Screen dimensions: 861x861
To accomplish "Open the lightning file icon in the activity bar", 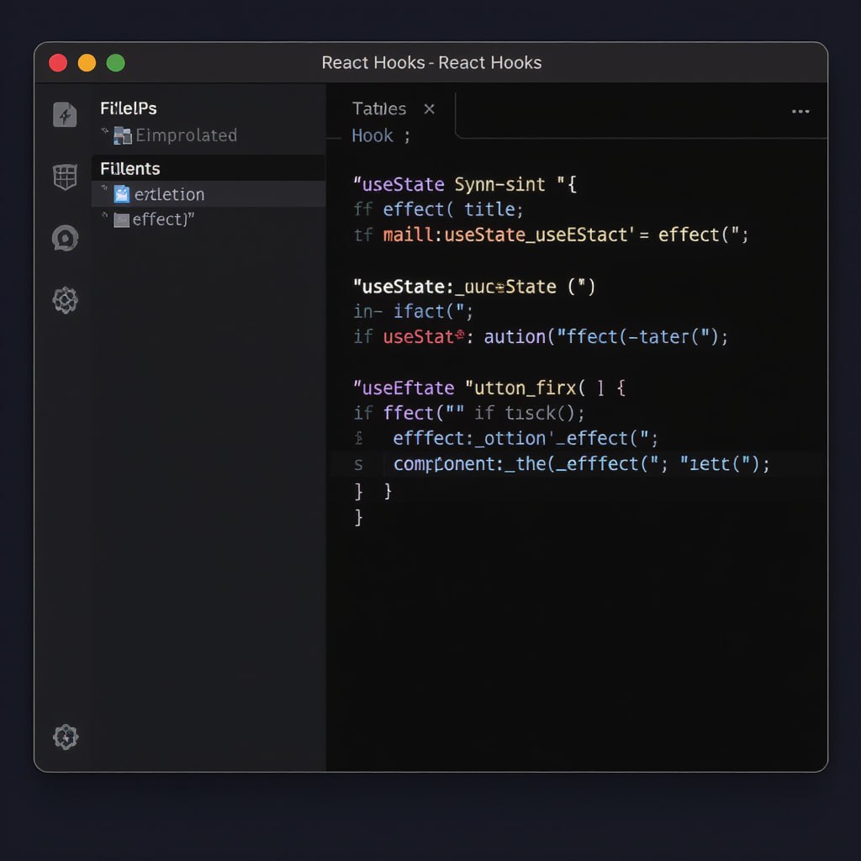I will coord(65,114).
